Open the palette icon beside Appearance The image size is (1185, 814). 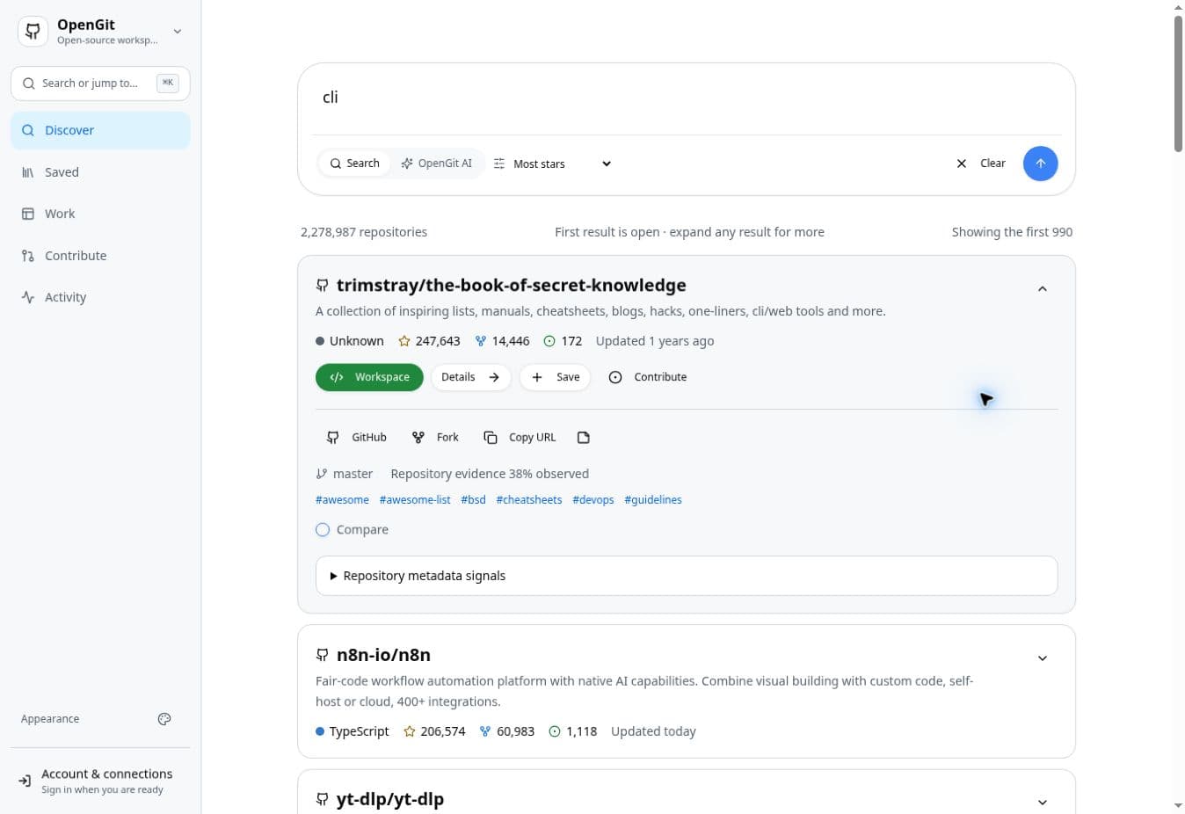[164, 719]
